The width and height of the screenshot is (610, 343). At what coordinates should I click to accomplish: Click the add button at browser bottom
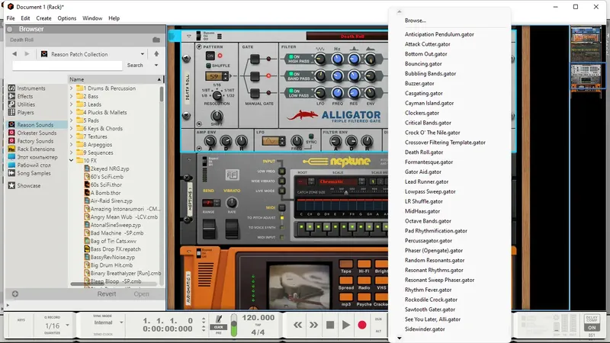15,294
